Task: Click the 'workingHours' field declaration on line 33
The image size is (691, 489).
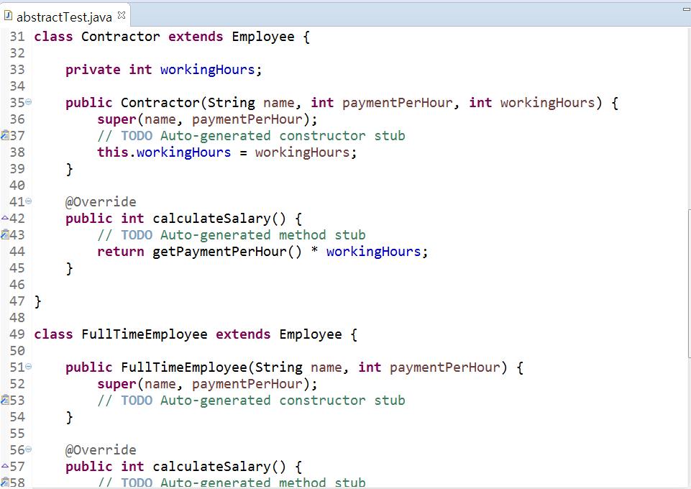Action: pos(208,70)
